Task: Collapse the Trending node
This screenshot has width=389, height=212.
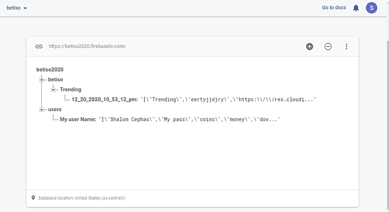Action: [54, 90]
